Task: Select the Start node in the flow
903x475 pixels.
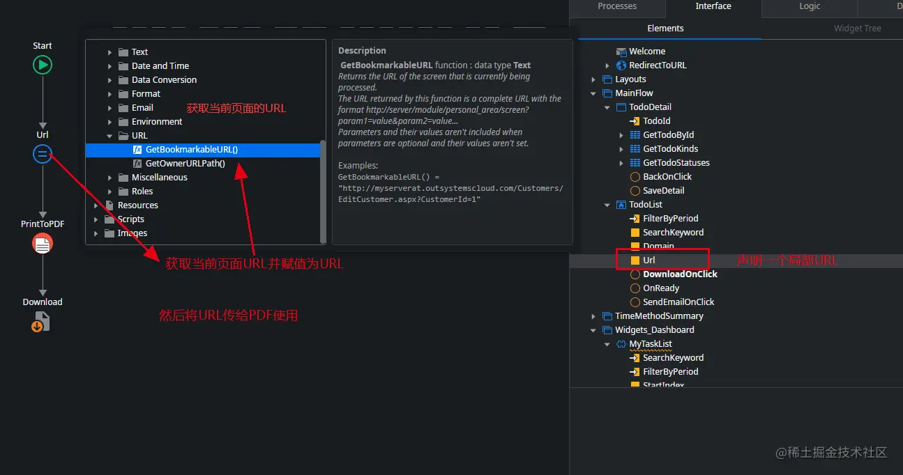Action: point(43,65)
